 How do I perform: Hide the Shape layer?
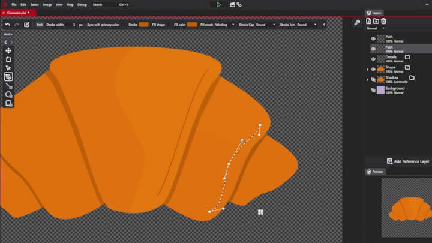point(373,69)
